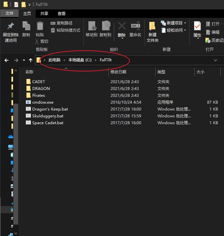The image size is (224, 236).
Task: Click the Properties (属性) checkmark icon
Action: pos(197,26)
